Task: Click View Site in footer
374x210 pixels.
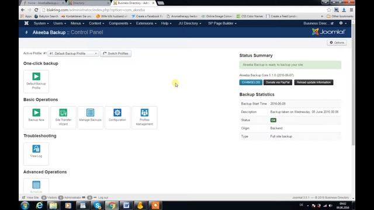Action: 30,198
